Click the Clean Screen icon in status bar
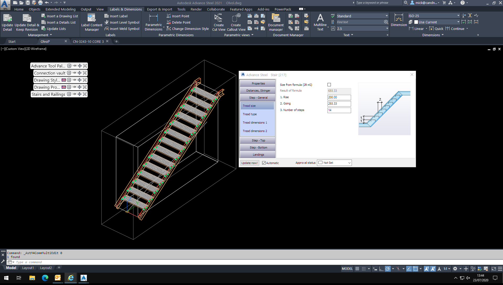 494,268
